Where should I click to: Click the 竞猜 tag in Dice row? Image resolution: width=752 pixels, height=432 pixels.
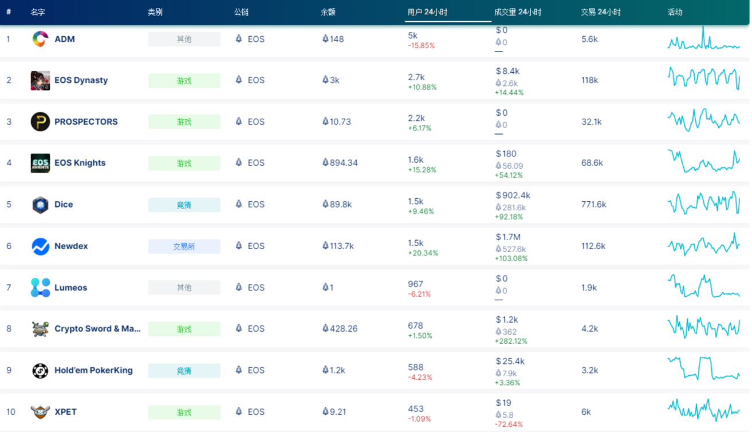coord(184,205)
